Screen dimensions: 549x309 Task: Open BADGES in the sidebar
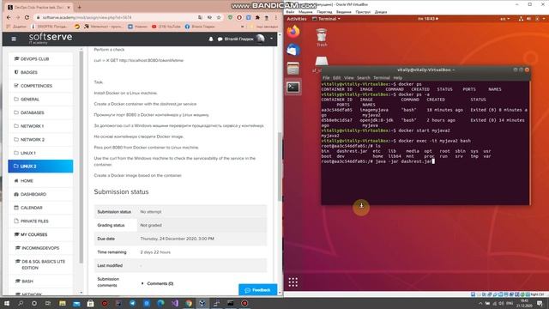tap(40, 72)
